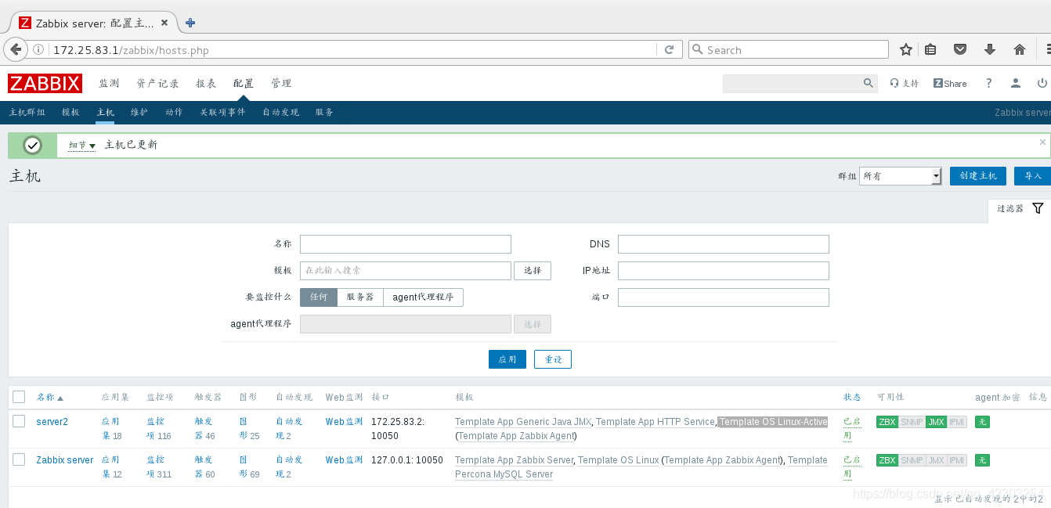Image resolution: width=1051 pixels, height=508 pixels.
Task: Click the 应用 filter button
Action: pyautogui.click(x=507, y=359)
